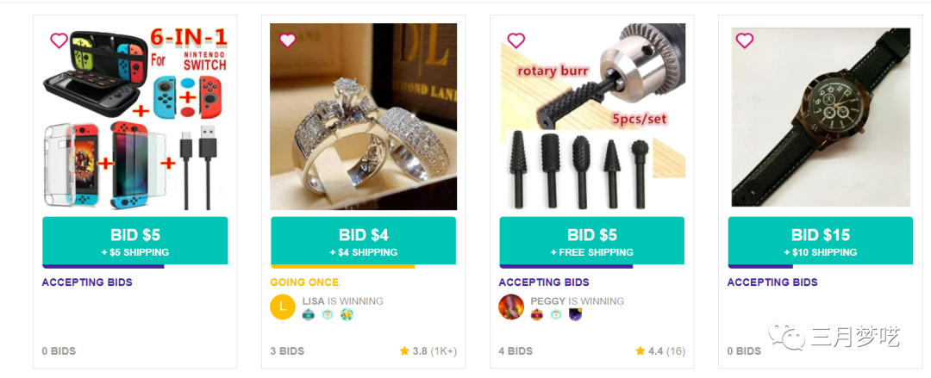This screenshot has width=931, height=378.
Task: Bid $5 on the Nintendo Switch bundle
Action: pyautogui.click(x=134, y=241)
